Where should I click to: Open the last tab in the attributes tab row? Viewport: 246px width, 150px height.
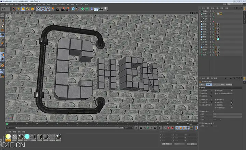(229, 85)
